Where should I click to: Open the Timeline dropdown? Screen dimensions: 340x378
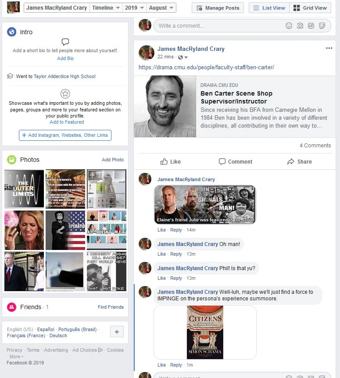106,8
